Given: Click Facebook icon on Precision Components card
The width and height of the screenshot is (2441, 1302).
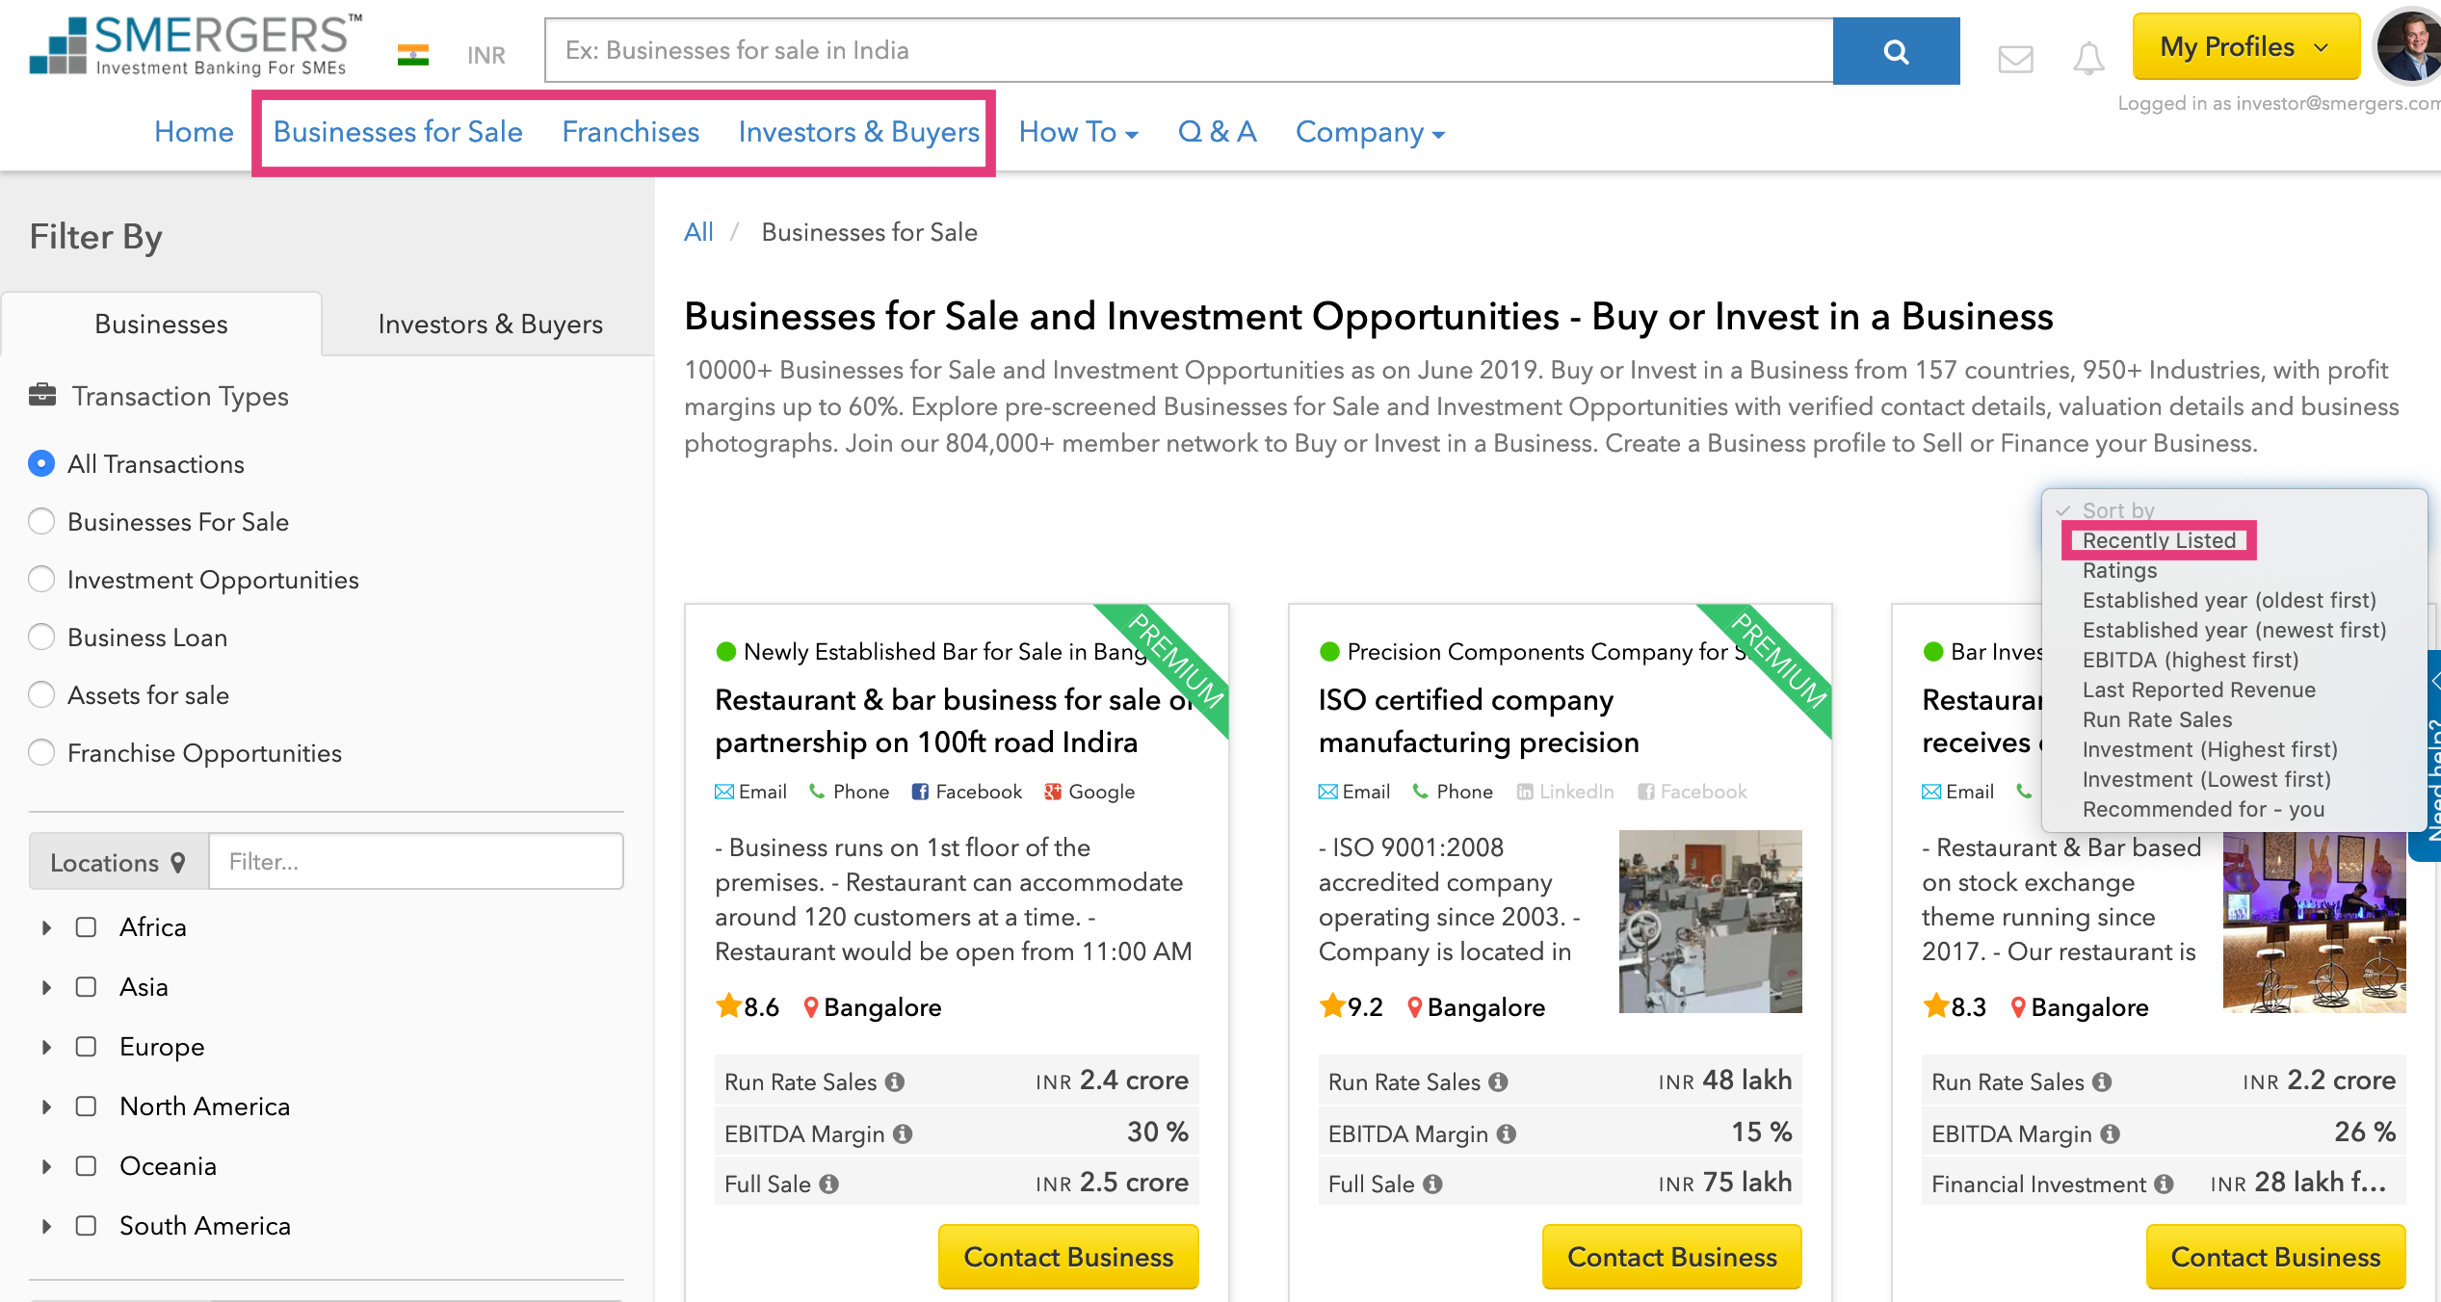Looking at the screenshot, I should click(1646, 792).
